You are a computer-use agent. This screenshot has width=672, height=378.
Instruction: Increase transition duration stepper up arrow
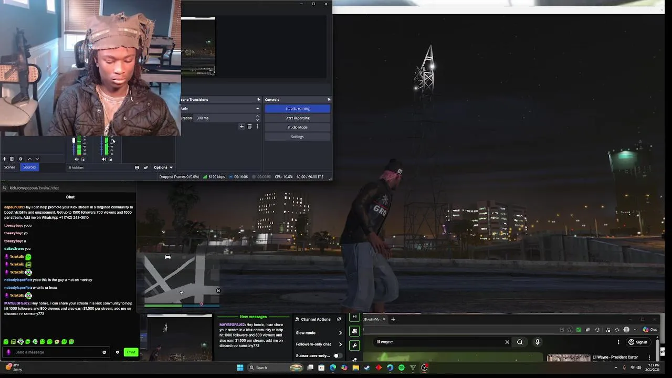[x=257, y=117]
